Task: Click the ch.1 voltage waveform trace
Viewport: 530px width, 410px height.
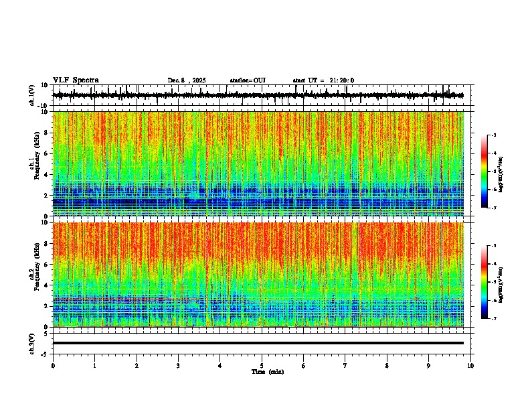Action: click(x=258, y=96)
